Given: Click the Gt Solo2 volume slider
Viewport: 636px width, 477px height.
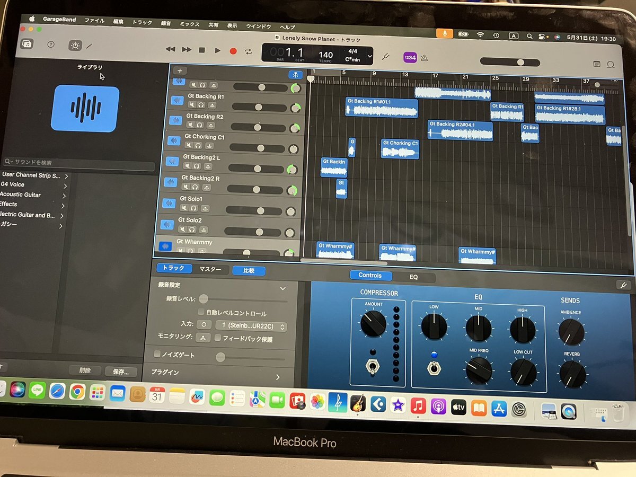Looking at the screenshot, I should pyautogui.click(x=252, y=232).
